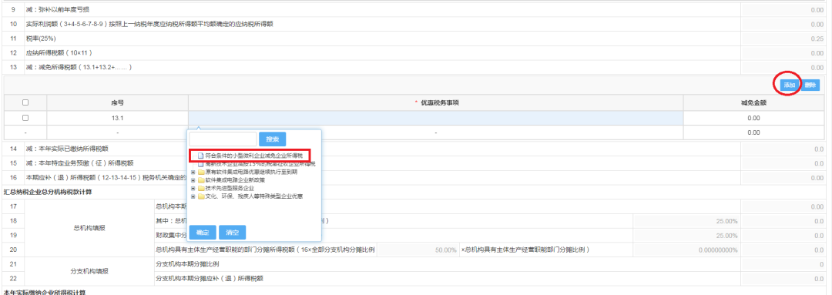Click the 税率(25%) row label
This screenshot has width=832, height=295.
click(x=40, y=39)
